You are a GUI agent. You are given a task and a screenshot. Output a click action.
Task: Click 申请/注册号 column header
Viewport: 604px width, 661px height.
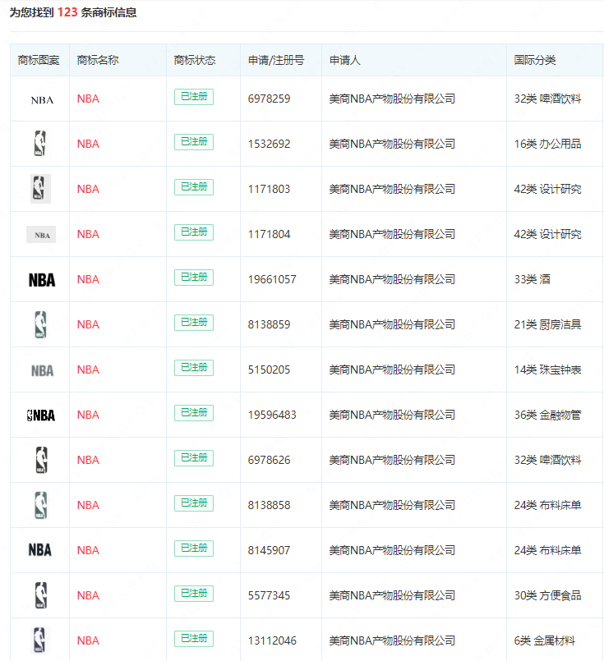276,60
